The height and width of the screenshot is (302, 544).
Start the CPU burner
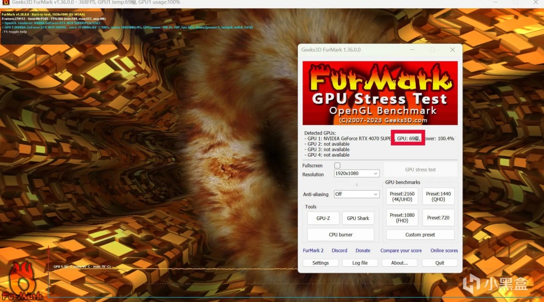[340, 234]
